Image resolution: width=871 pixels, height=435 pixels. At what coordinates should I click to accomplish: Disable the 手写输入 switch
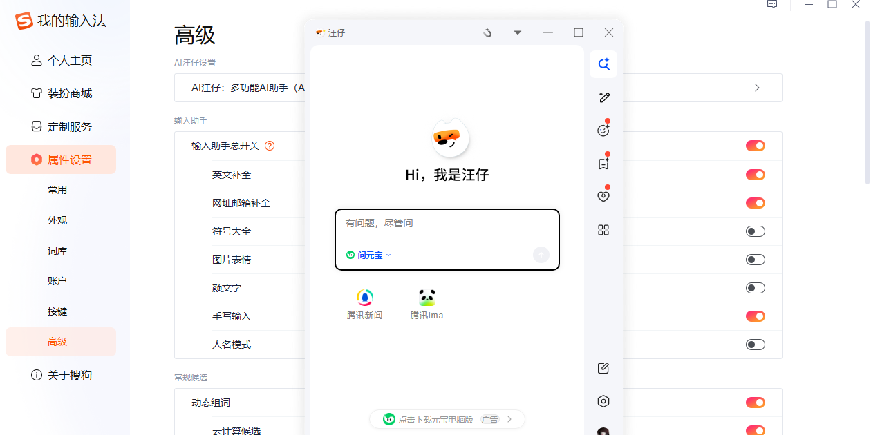(x=756, y=316)
